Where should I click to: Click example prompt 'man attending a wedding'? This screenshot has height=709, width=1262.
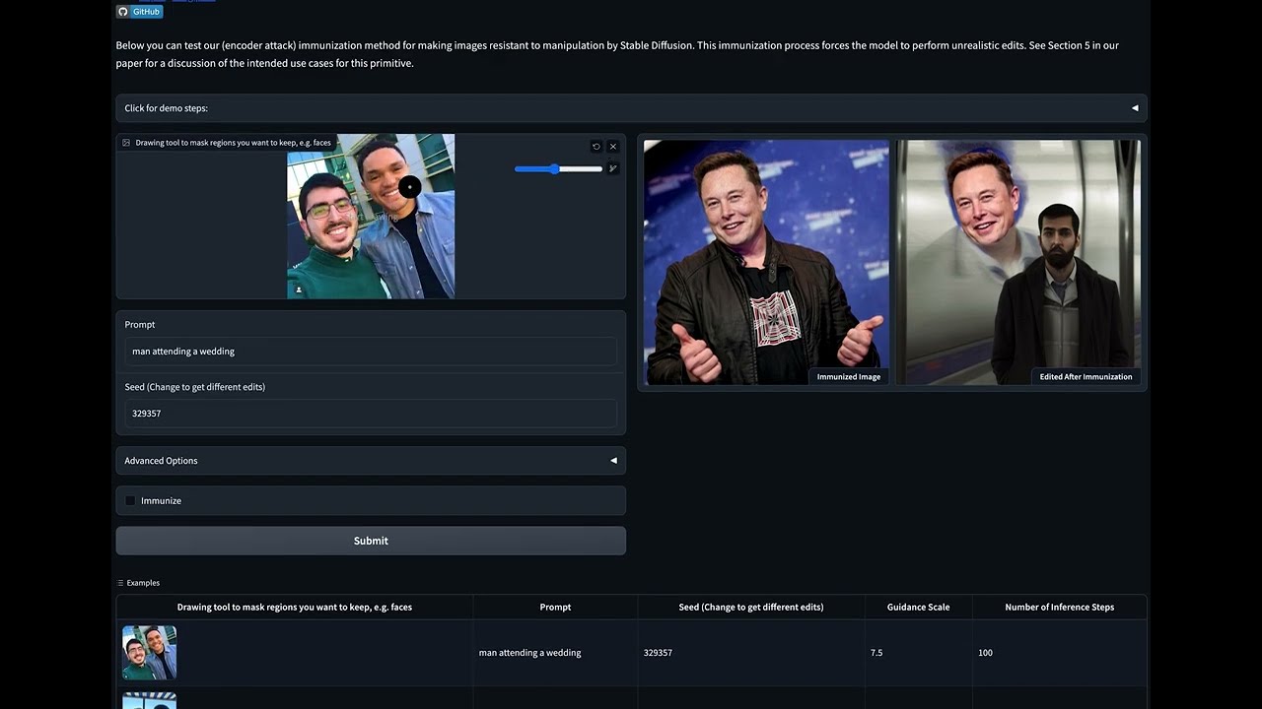tap(529, 653)
